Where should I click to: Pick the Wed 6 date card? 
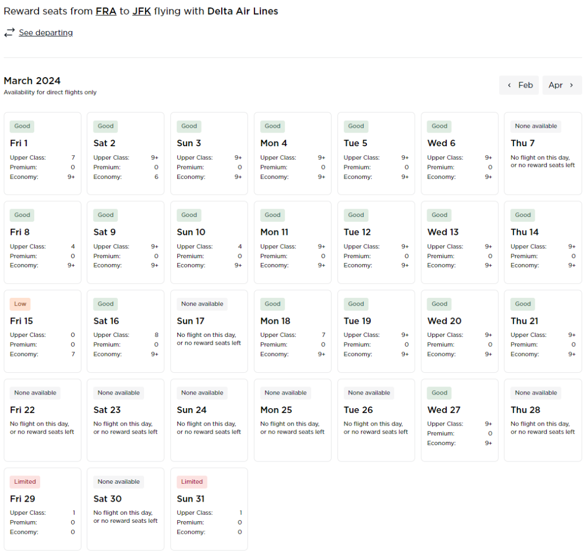[459, 153]
